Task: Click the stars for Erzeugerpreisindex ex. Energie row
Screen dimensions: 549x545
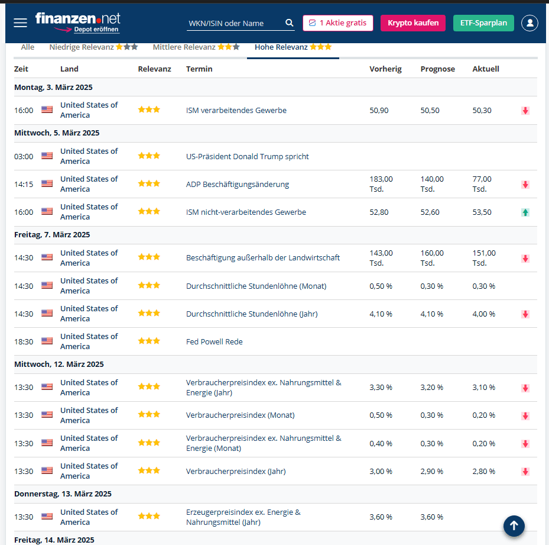Action: pos(149,516)
